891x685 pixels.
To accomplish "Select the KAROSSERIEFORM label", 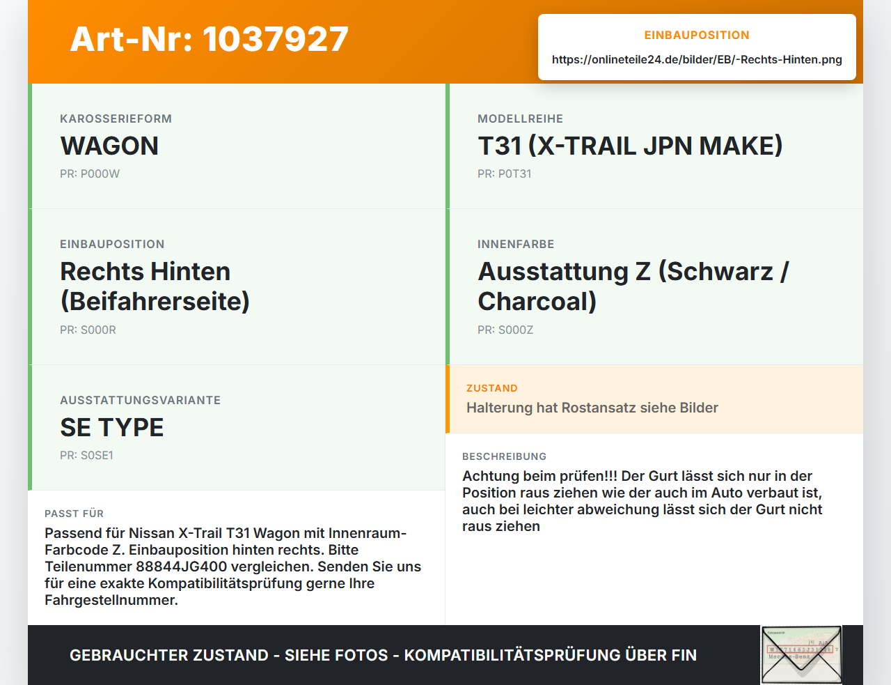I will click(116, 119).
